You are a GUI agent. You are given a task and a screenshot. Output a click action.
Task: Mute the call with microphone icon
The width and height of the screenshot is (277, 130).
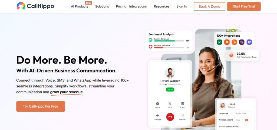(170, 104)
